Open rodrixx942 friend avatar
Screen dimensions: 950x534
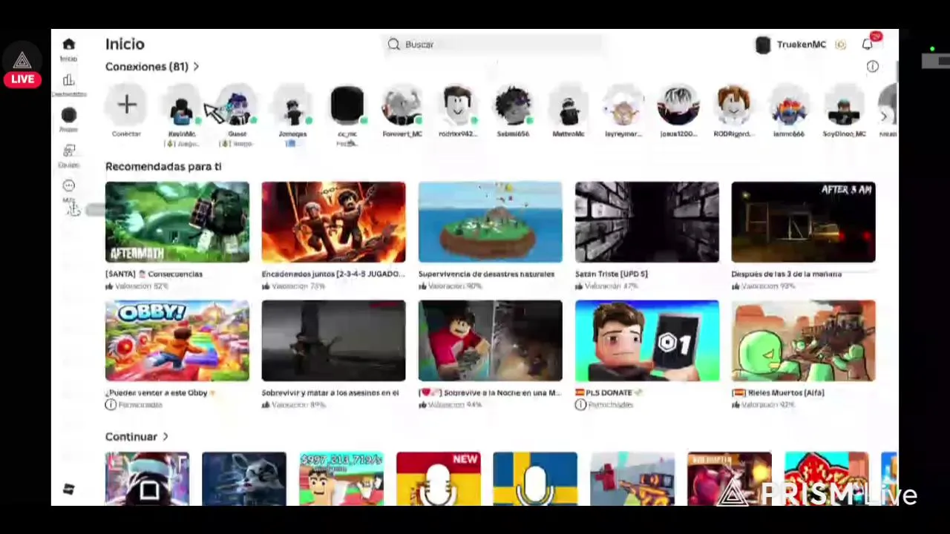[x=457, y=105]
